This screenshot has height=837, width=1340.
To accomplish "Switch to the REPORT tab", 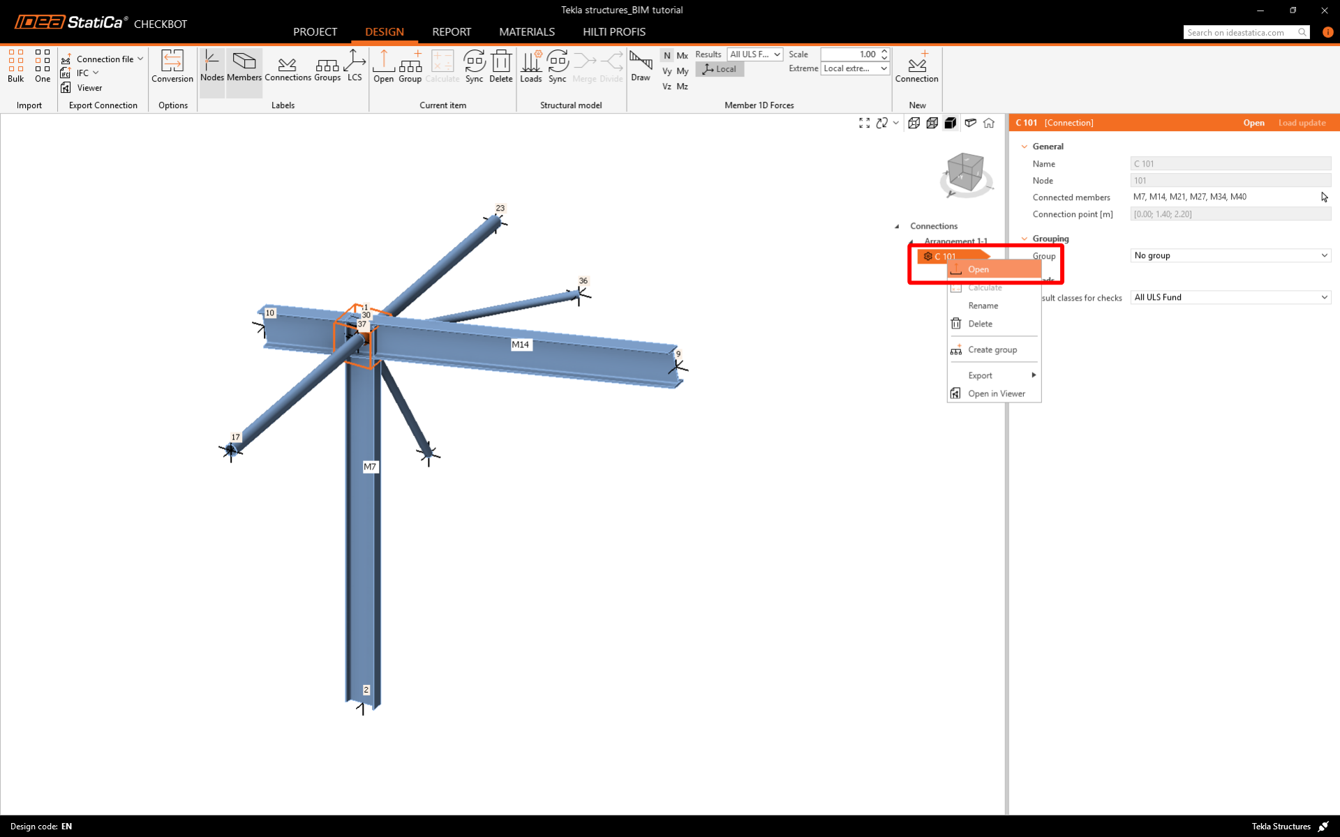I will [x=451, y=32].
